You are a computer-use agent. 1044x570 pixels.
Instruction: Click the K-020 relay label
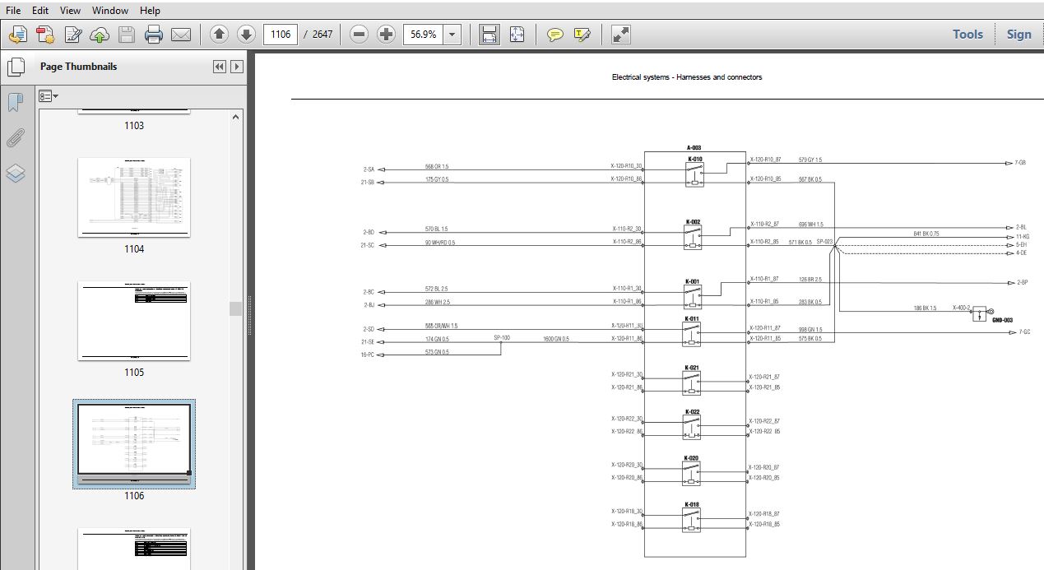tap(692, 458)
